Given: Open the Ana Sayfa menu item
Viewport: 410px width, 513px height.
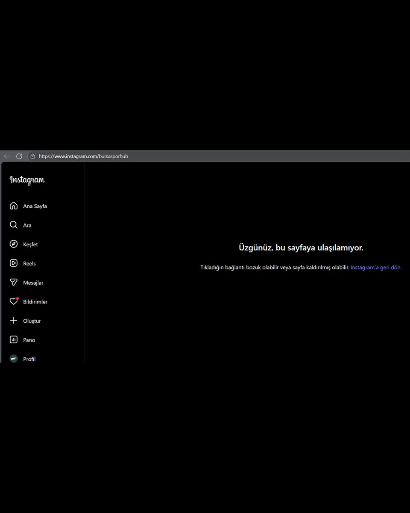Looking at the screenshot, I should (35, 206).
